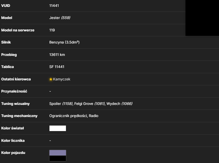Click the Model na serwerze label
Viewport: 219px width, 163px height.
pyautogui.click(x=18, y=30)
